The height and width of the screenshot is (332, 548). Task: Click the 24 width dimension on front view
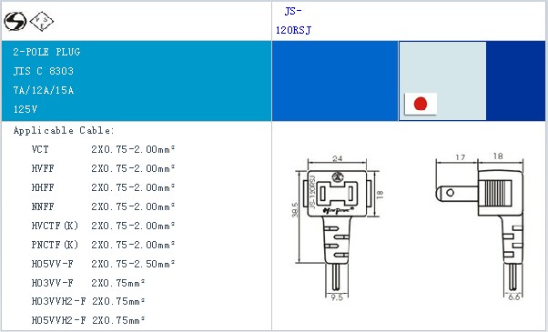coord(337,159)
